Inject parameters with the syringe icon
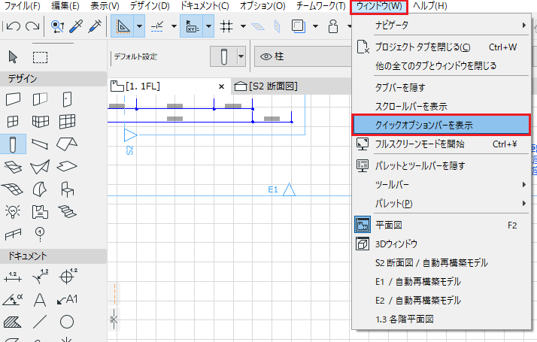Image resolution: width=537 pixels, height=342 pixels. pyautogui.click(x=95, y=26)
